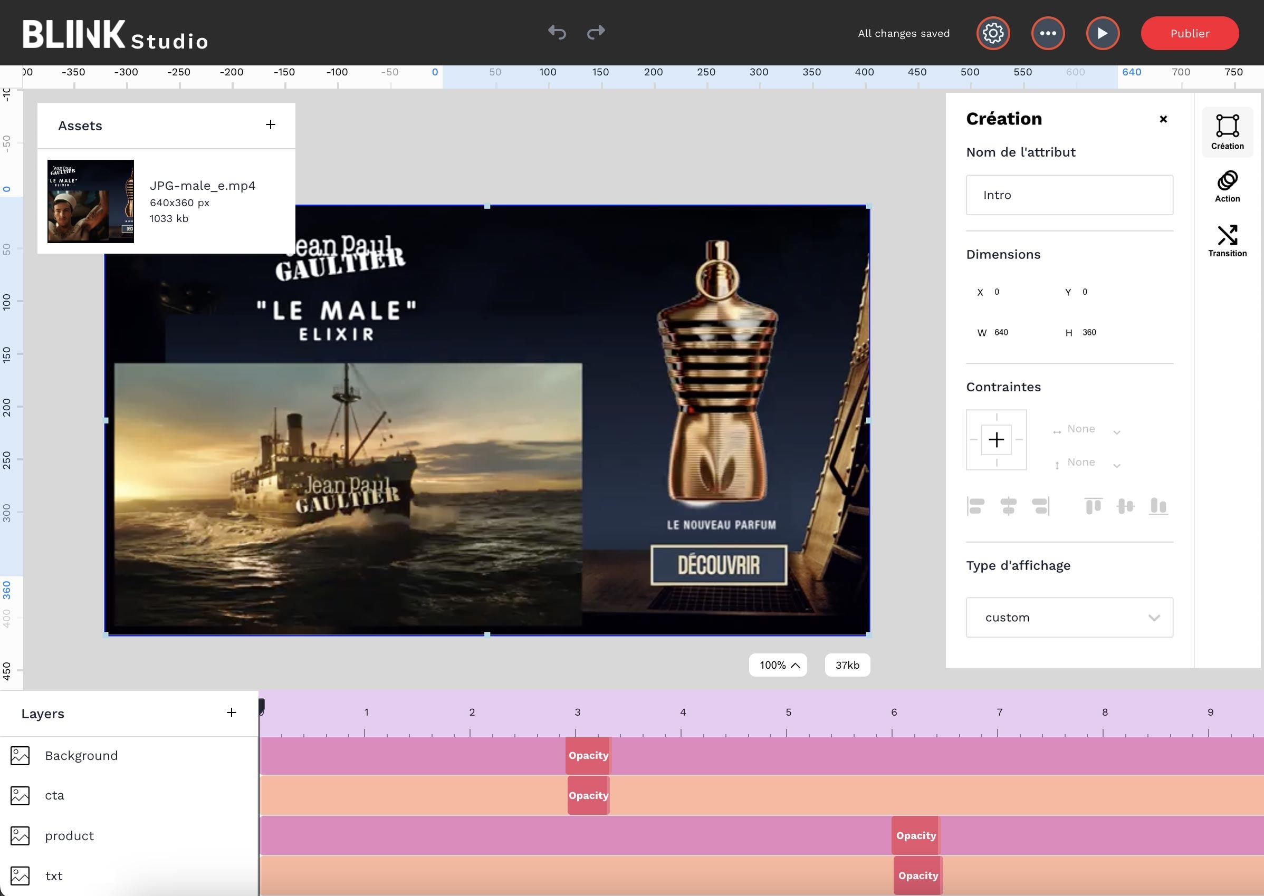Click the Add layer button
The width and height of the screenshot is (1264, 896).
[230, 712]
